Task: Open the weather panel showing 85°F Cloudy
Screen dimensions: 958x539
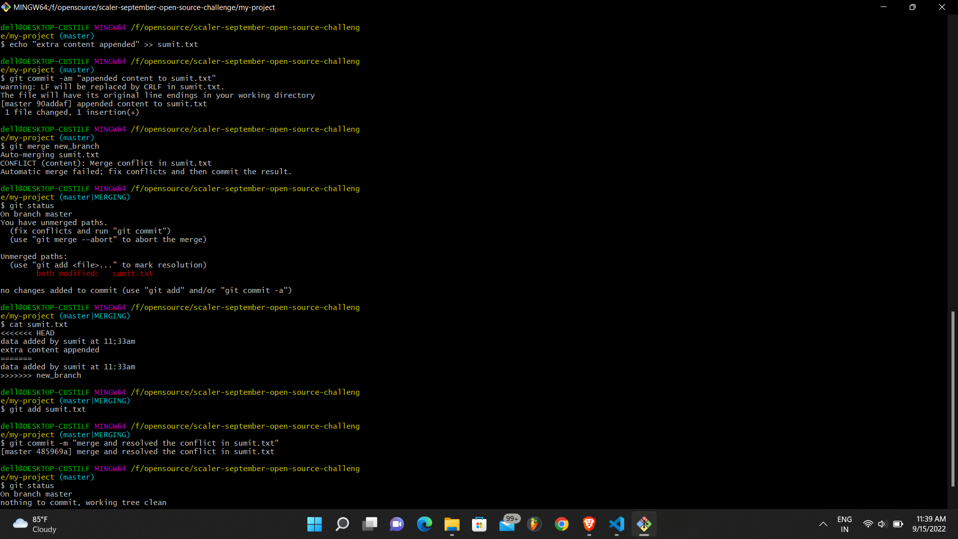Action: tap(33, 525)
